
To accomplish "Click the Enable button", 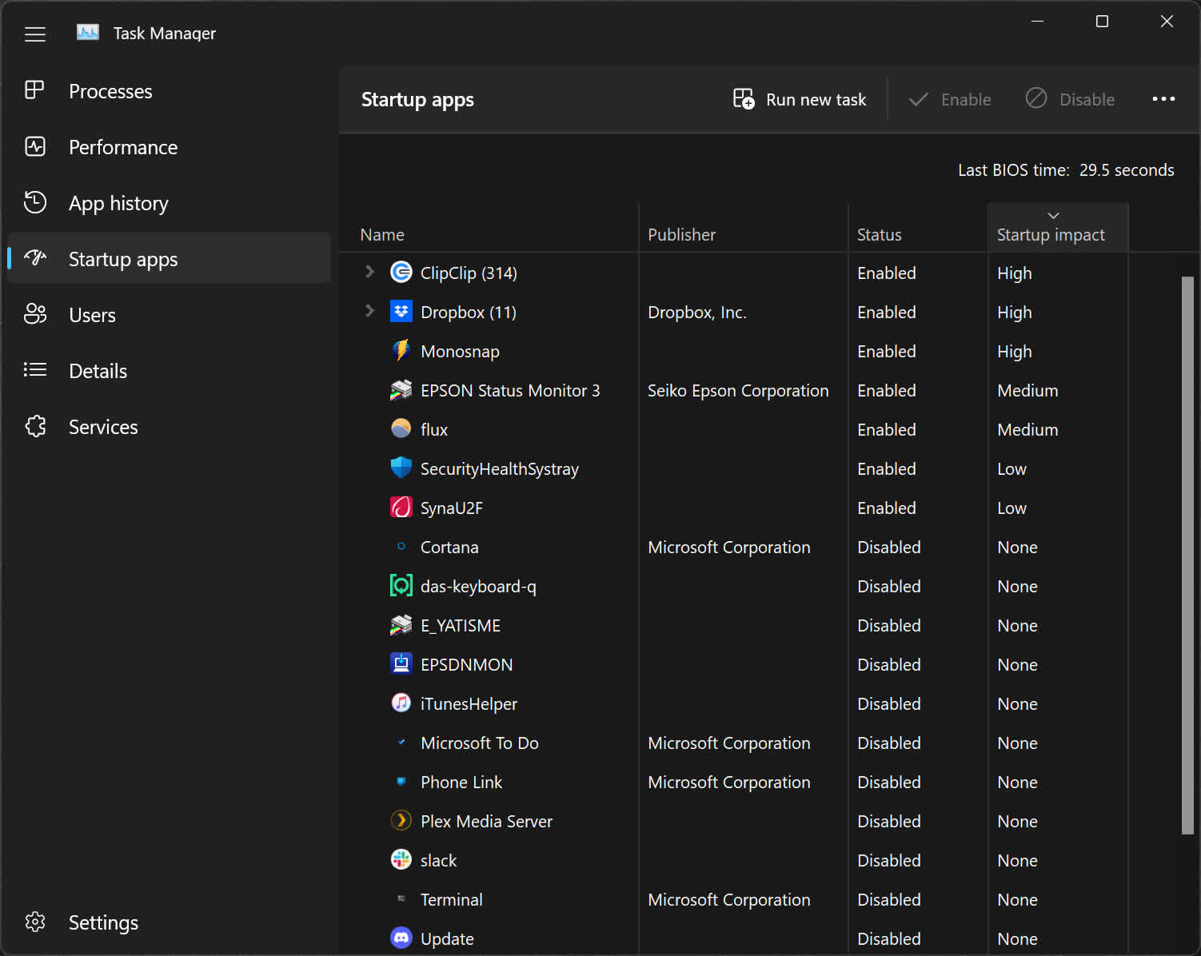I will click(950, 99).
